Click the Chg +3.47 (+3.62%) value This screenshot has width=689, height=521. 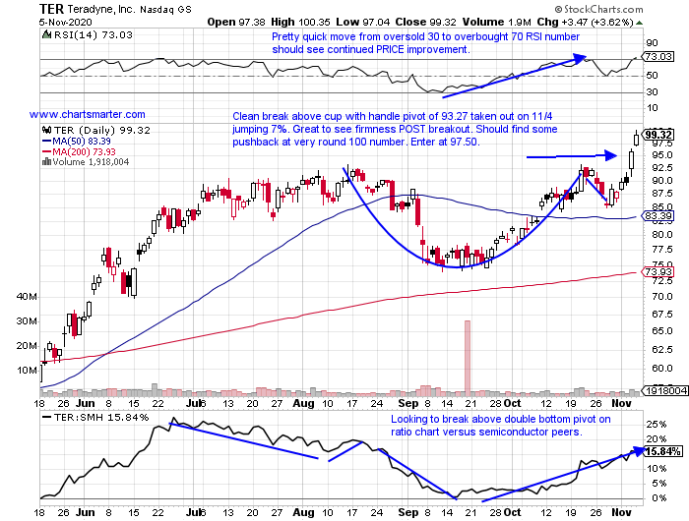tap(586, 22)
